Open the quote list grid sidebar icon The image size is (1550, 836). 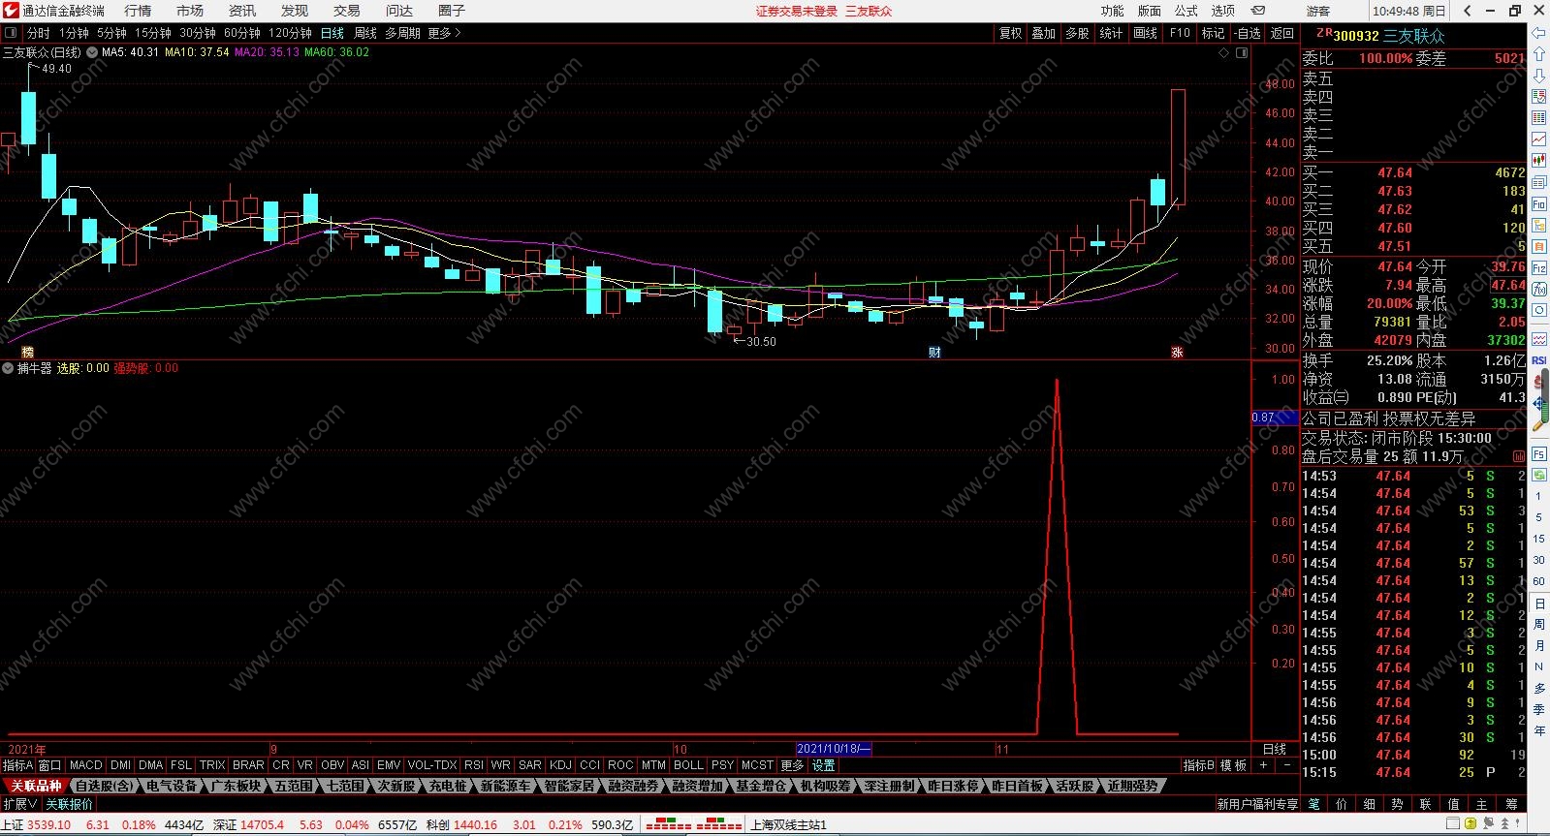1538,118
